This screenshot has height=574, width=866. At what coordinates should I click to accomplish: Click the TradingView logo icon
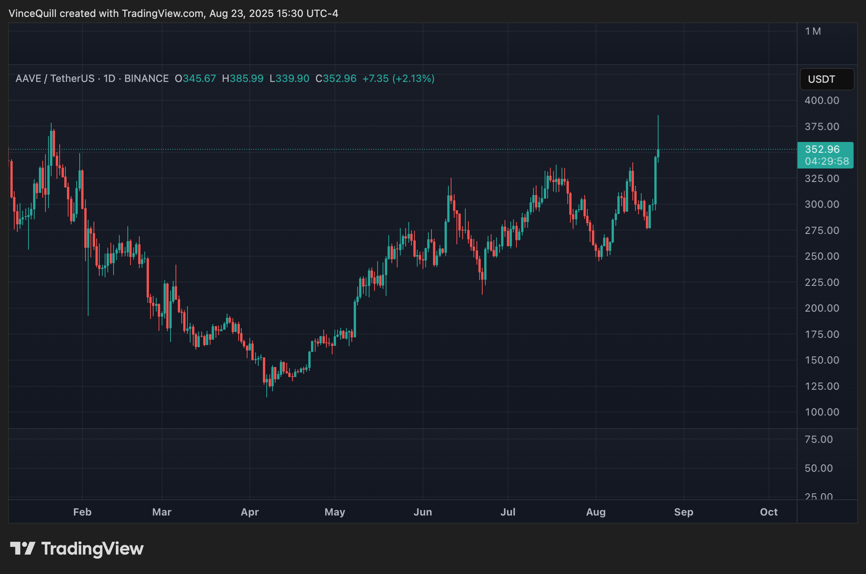[x=22, y=548]
